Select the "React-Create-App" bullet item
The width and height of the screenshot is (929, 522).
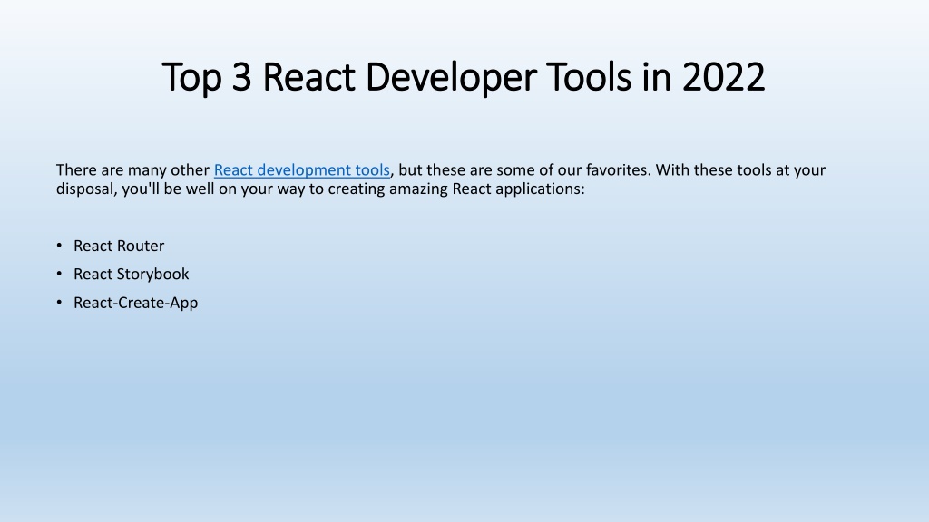tap(136, 303)
